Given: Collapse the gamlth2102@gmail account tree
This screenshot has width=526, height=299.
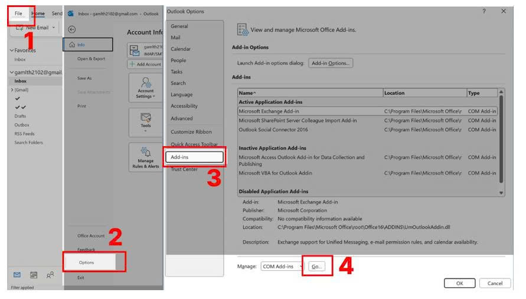Looking at the screenshot, I should coord(12,72).
